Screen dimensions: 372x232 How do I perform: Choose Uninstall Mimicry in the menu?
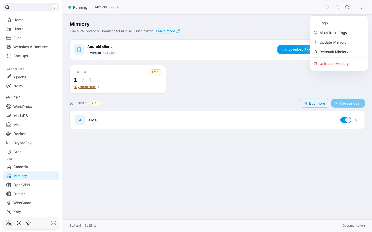tap(339, 64)
